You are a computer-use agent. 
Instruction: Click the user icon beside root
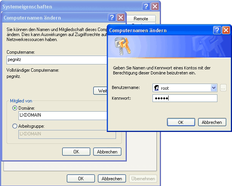157,88
